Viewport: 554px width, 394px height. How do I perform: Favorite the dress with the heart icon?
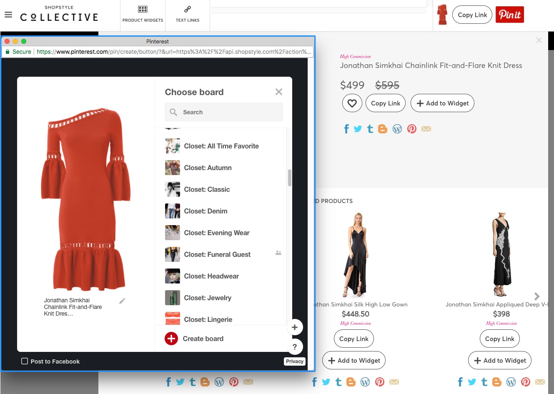tap(352, 103)
